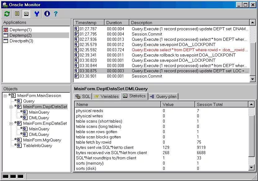This screenshot has width=258, height=181.
Task: Switch to the Query plan tab
Action: pos(163,96)
